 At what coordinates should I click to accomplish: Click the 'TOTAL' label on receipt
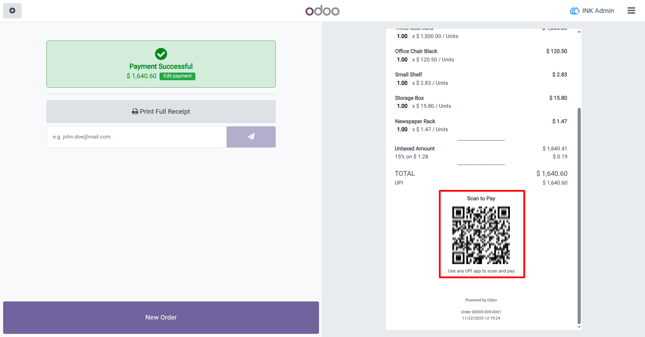click(x=405, y=174)
